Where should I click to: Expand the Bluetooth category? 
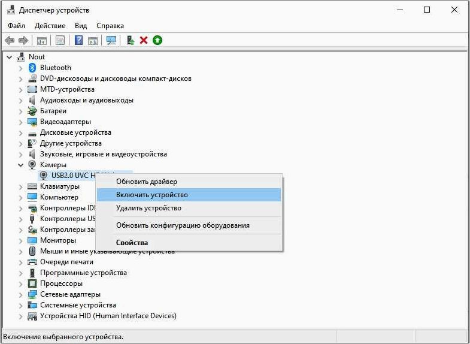click(21, 68)
